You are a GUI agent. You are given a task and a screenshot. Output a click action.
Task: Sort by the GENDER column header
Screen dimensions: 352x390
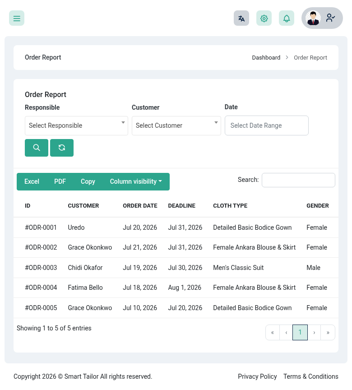[x=317, y=206]
